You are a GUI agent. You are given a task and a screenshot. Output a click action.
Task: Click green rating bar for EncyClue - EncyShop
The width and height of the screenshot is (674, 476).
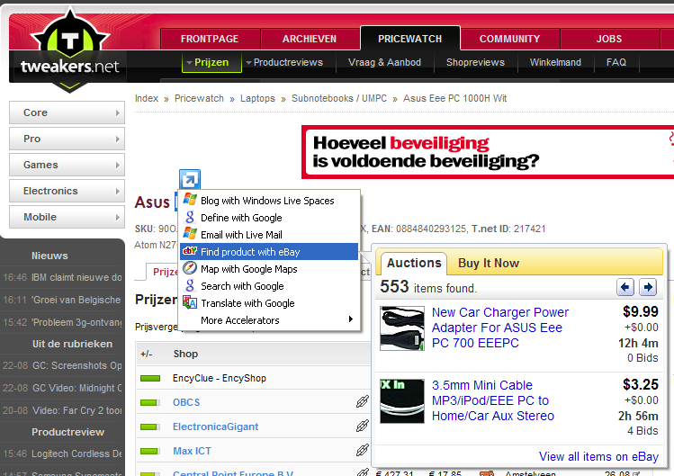pos(150,379)
